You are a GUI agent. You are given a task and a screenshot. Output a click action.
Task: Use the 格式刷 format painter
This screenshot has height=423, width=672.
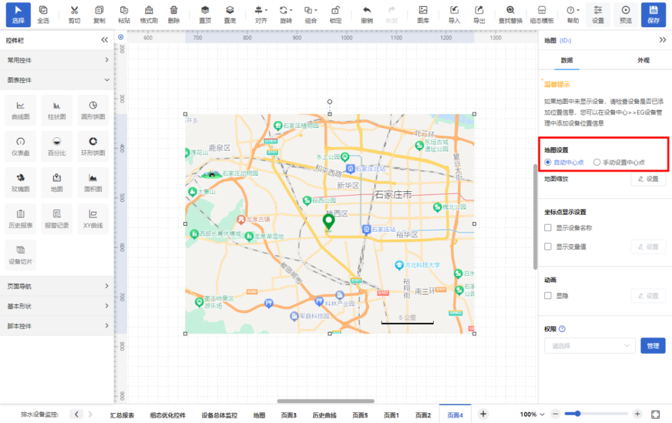(149, 14)
